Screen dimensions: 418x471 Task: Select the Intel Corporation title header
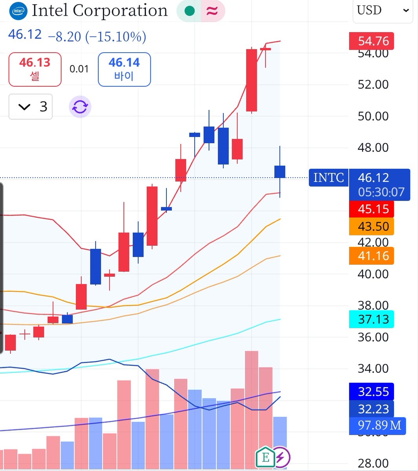[100, 11]
